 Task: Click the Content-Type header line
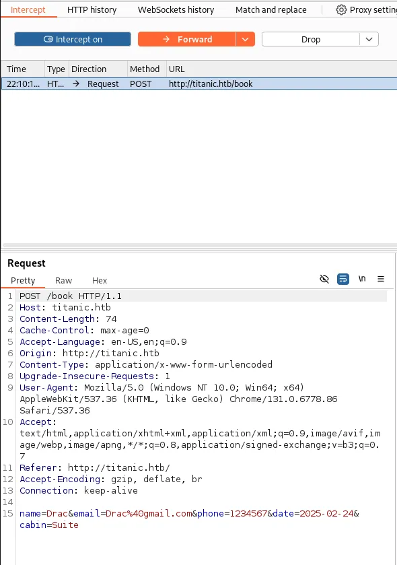click(146, 364)
